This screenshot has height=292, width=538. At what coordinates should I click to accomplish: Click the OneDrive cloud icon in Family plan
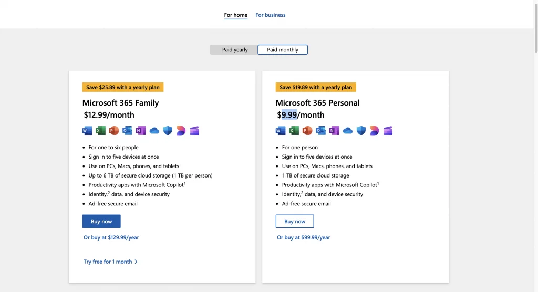point(154,131)
